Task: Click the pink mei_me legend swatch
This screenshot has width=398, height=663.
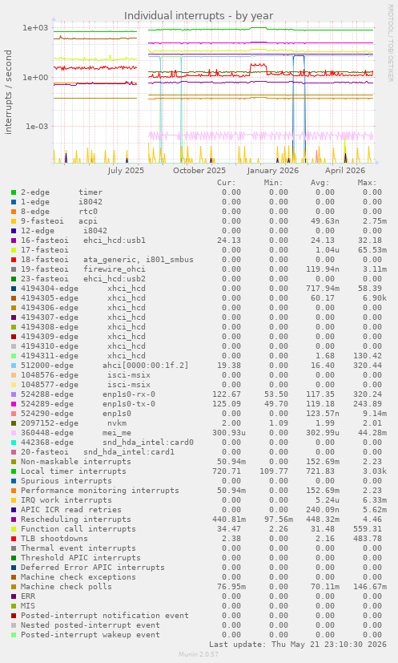Action: tap(14, 433)
